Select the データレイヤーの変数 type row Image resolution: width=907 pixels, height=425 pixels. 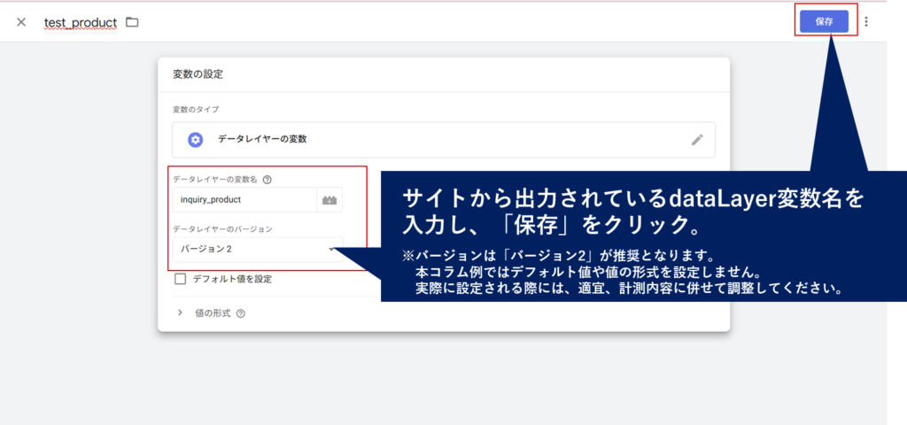click(x=443, y=140)
